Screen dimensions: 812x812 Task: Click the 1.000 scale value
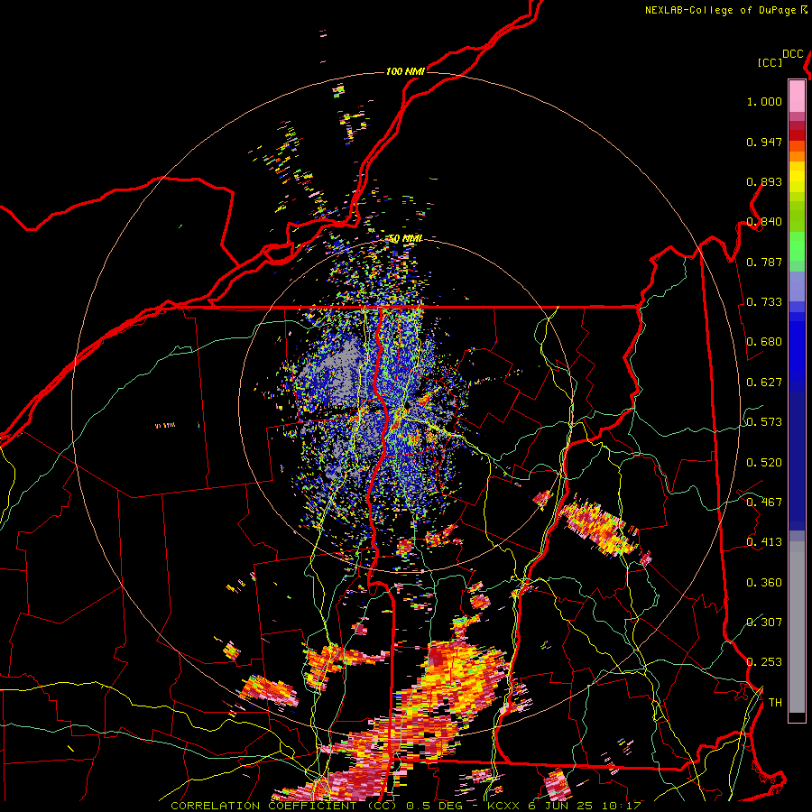(764, 101)
